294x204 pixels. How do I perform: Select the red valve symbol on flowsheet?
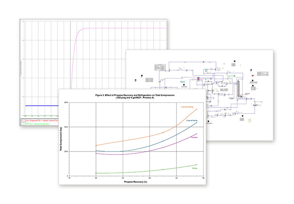252,76
